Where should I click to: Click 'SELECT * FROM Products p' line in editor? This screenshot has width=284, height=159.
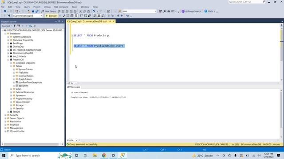coord(91,35)
